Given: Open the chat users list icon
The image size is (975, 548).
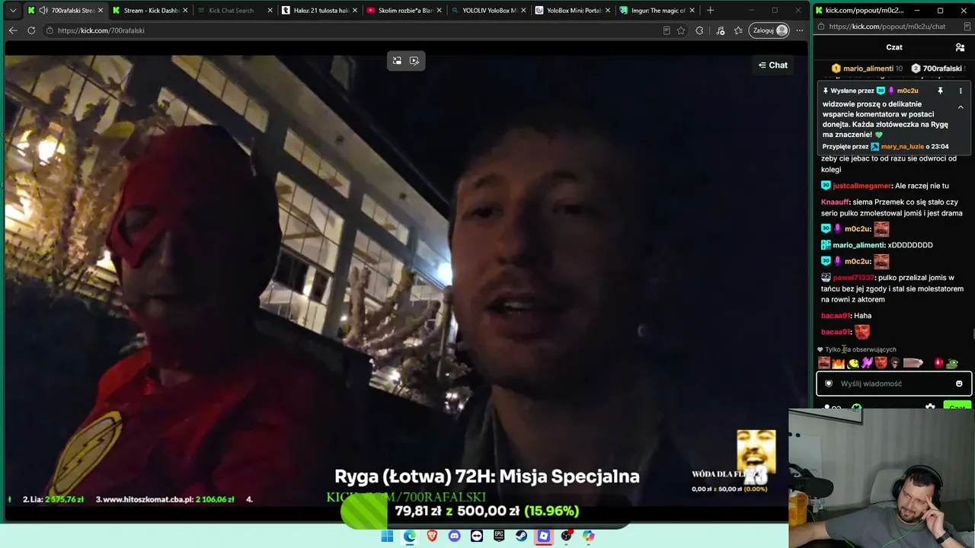Looking at the screenshot, I should click(960, 47).
